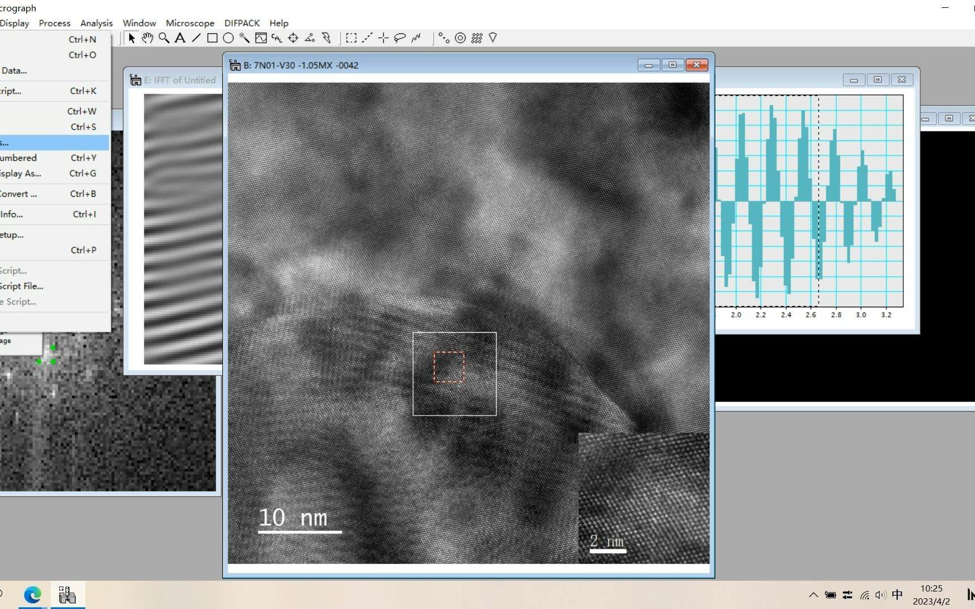Image resolution: width=975 pixels, height=609 pixels.
Task: Select the hand pan tool
Action: pyautogui.click(x=148, y=38)
